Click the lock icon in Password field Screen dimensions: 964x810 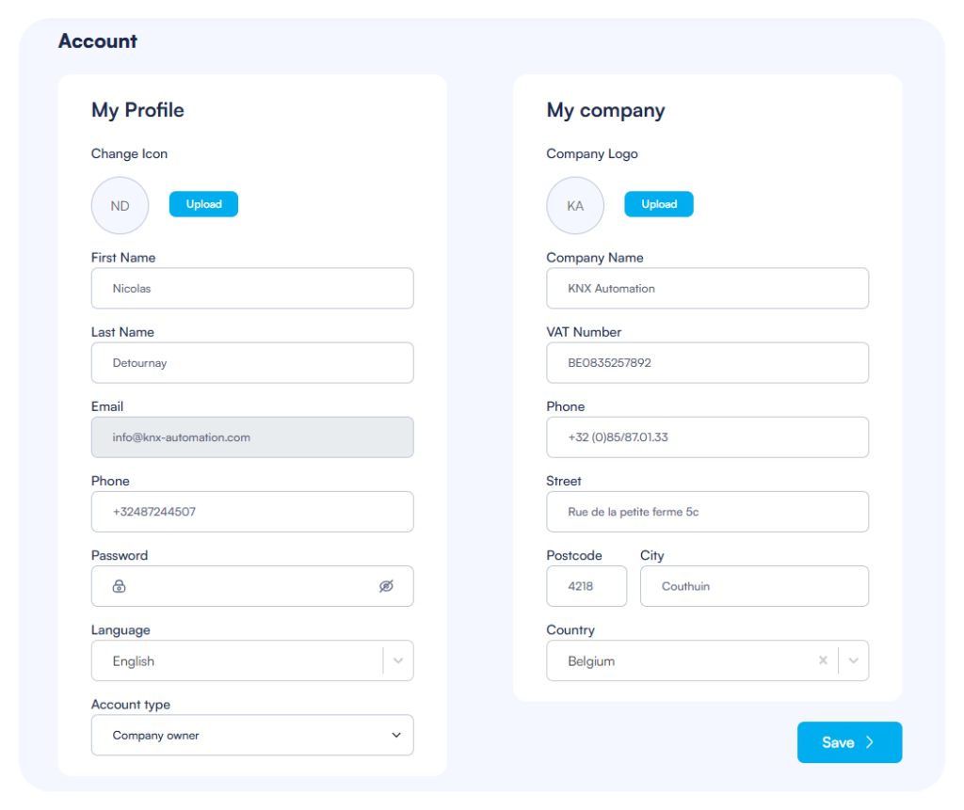pos(120,586)
